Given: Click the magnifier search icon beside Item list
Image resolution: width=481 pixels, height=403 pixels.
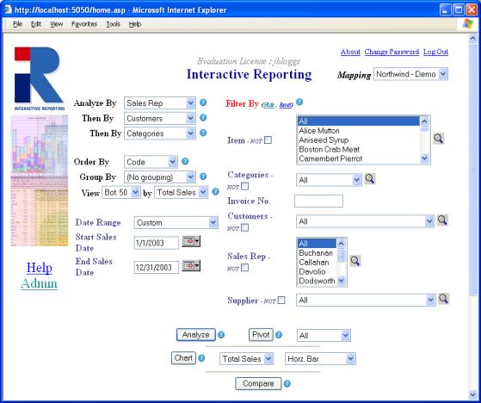Looking at the screenshot, I should coord(438,139).
